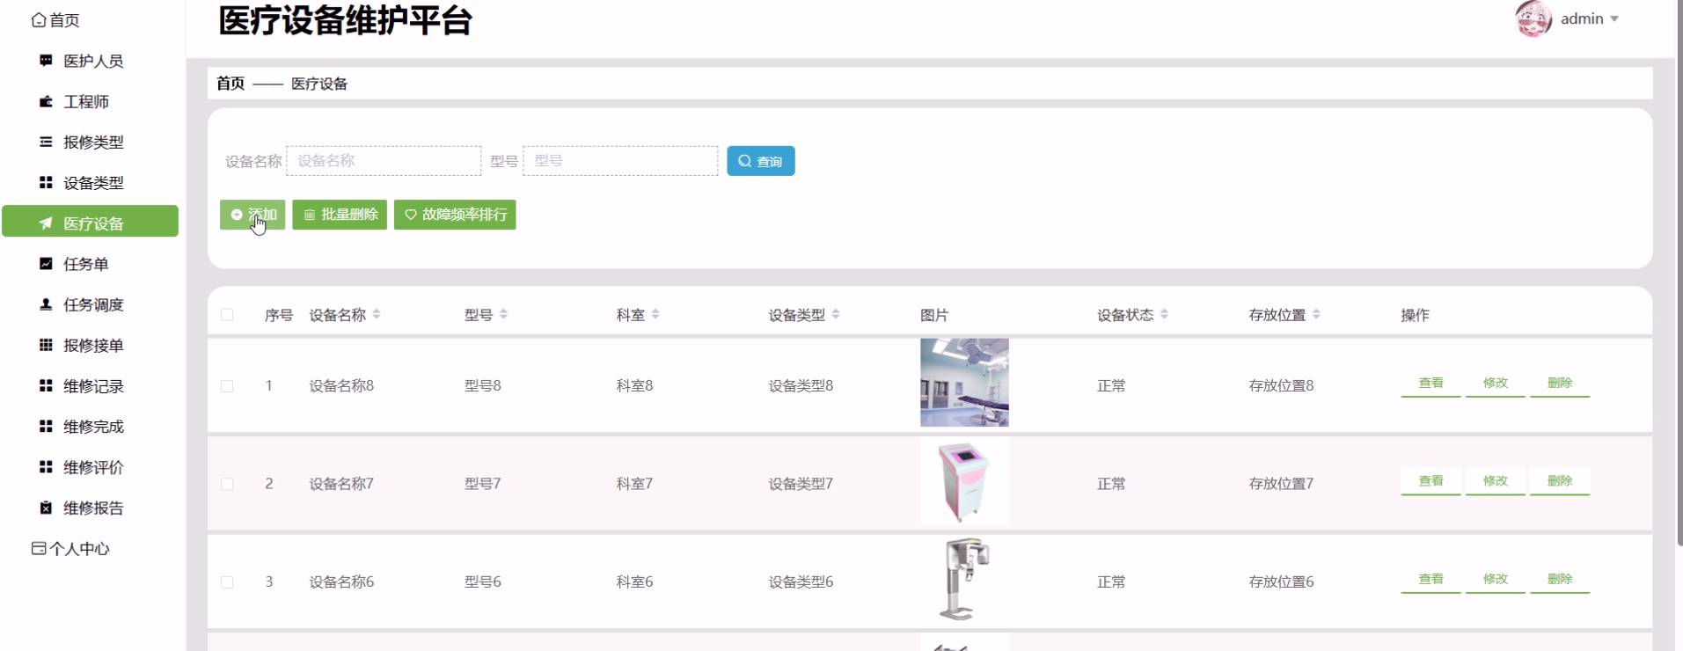Image resolution: width=1683 pixels, height=651 pixels.
Task: Click the 个人中心 card icon
Action: tap(39, 548)
